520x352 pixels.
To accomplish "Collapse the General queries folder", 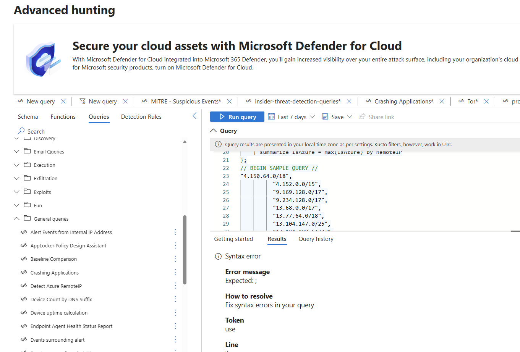I will coord(16,218).
